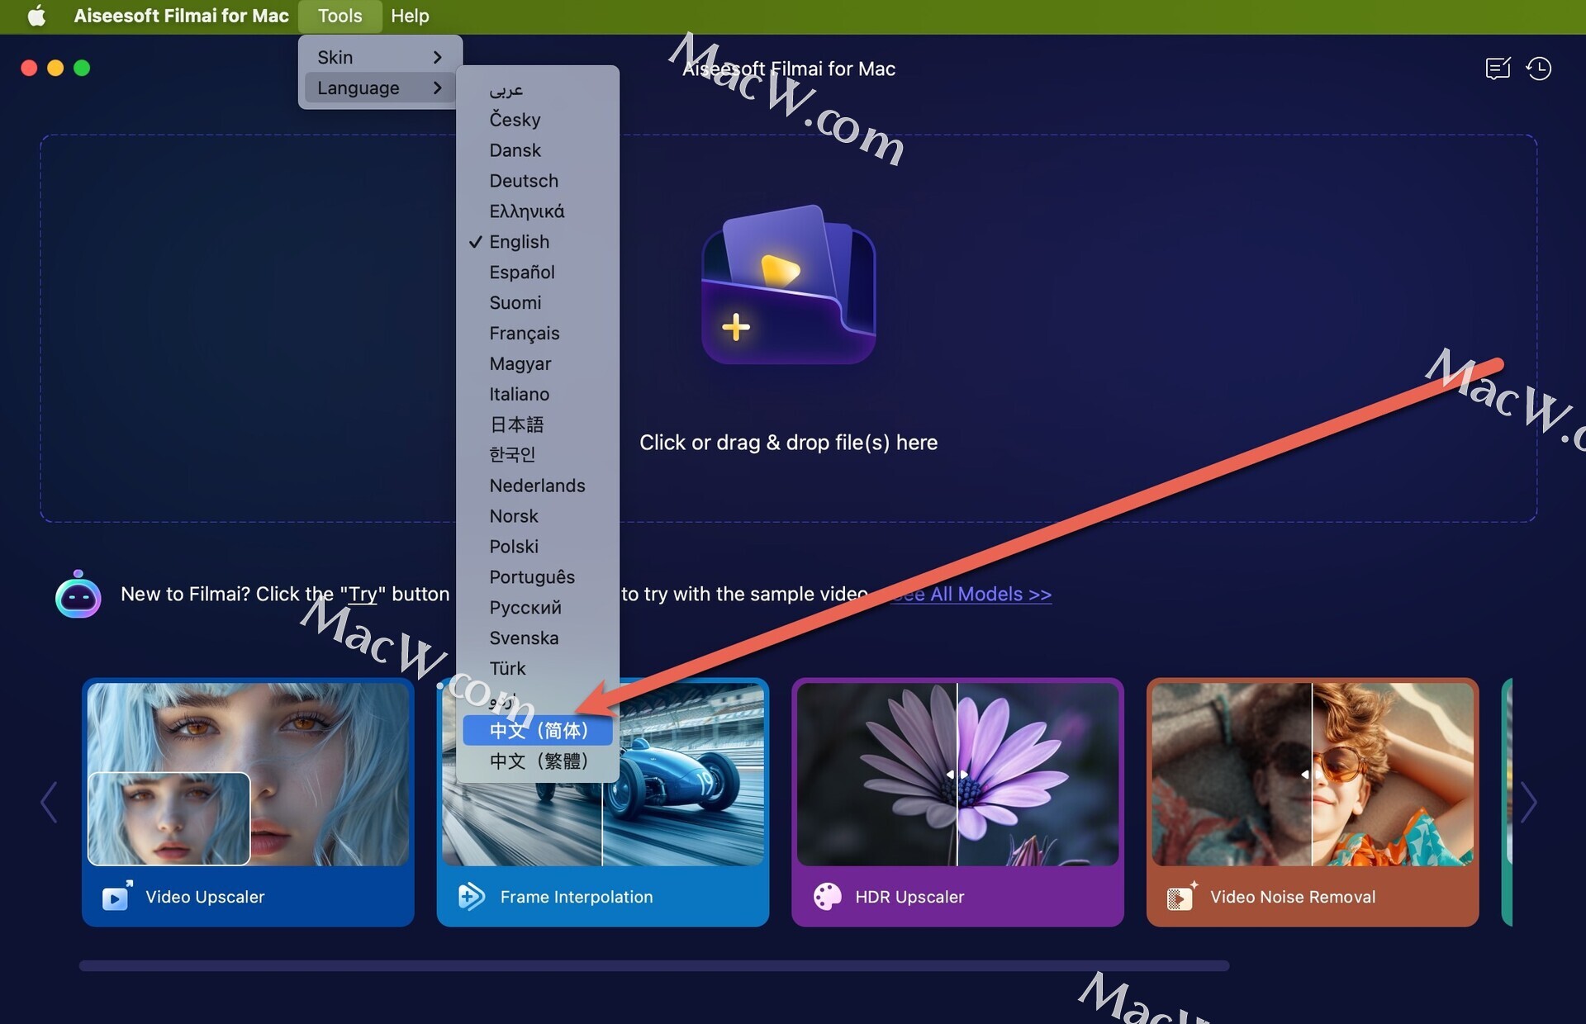Open the history clock icon
The height and width of the screenshot is (1024, 1586).
click(x=1538, y=68)
